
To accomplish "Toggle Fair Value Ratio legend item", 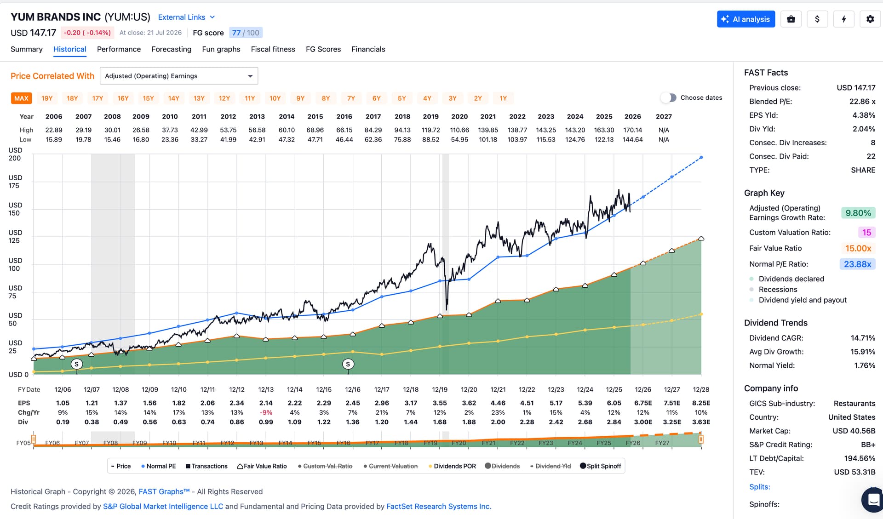I will [262, 466].
